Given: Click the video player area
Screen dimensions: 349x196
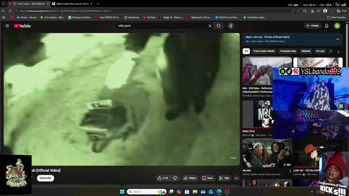Looking at the screenshot, I should pyautogui.click(x=122, y=99).
